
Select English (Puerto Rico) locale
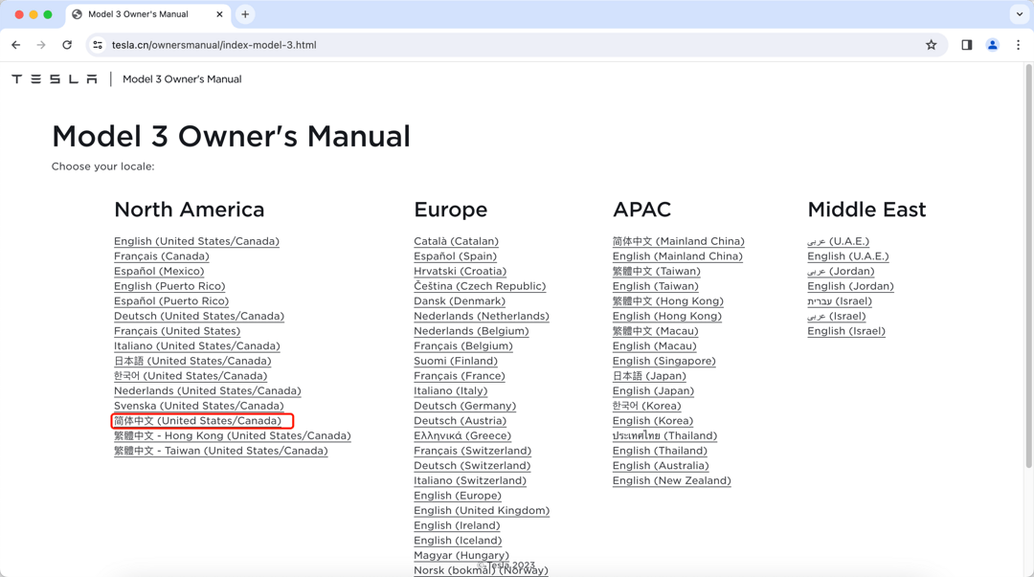point(169,286)
